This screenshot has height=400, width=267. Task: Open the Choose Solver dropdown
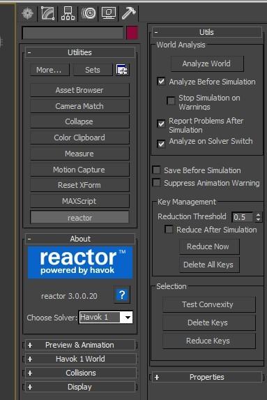[x=127, y=318]
